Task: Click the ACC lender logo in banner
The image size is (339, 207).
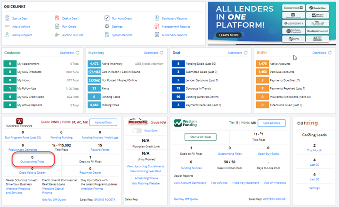Action: click(317, 38)
